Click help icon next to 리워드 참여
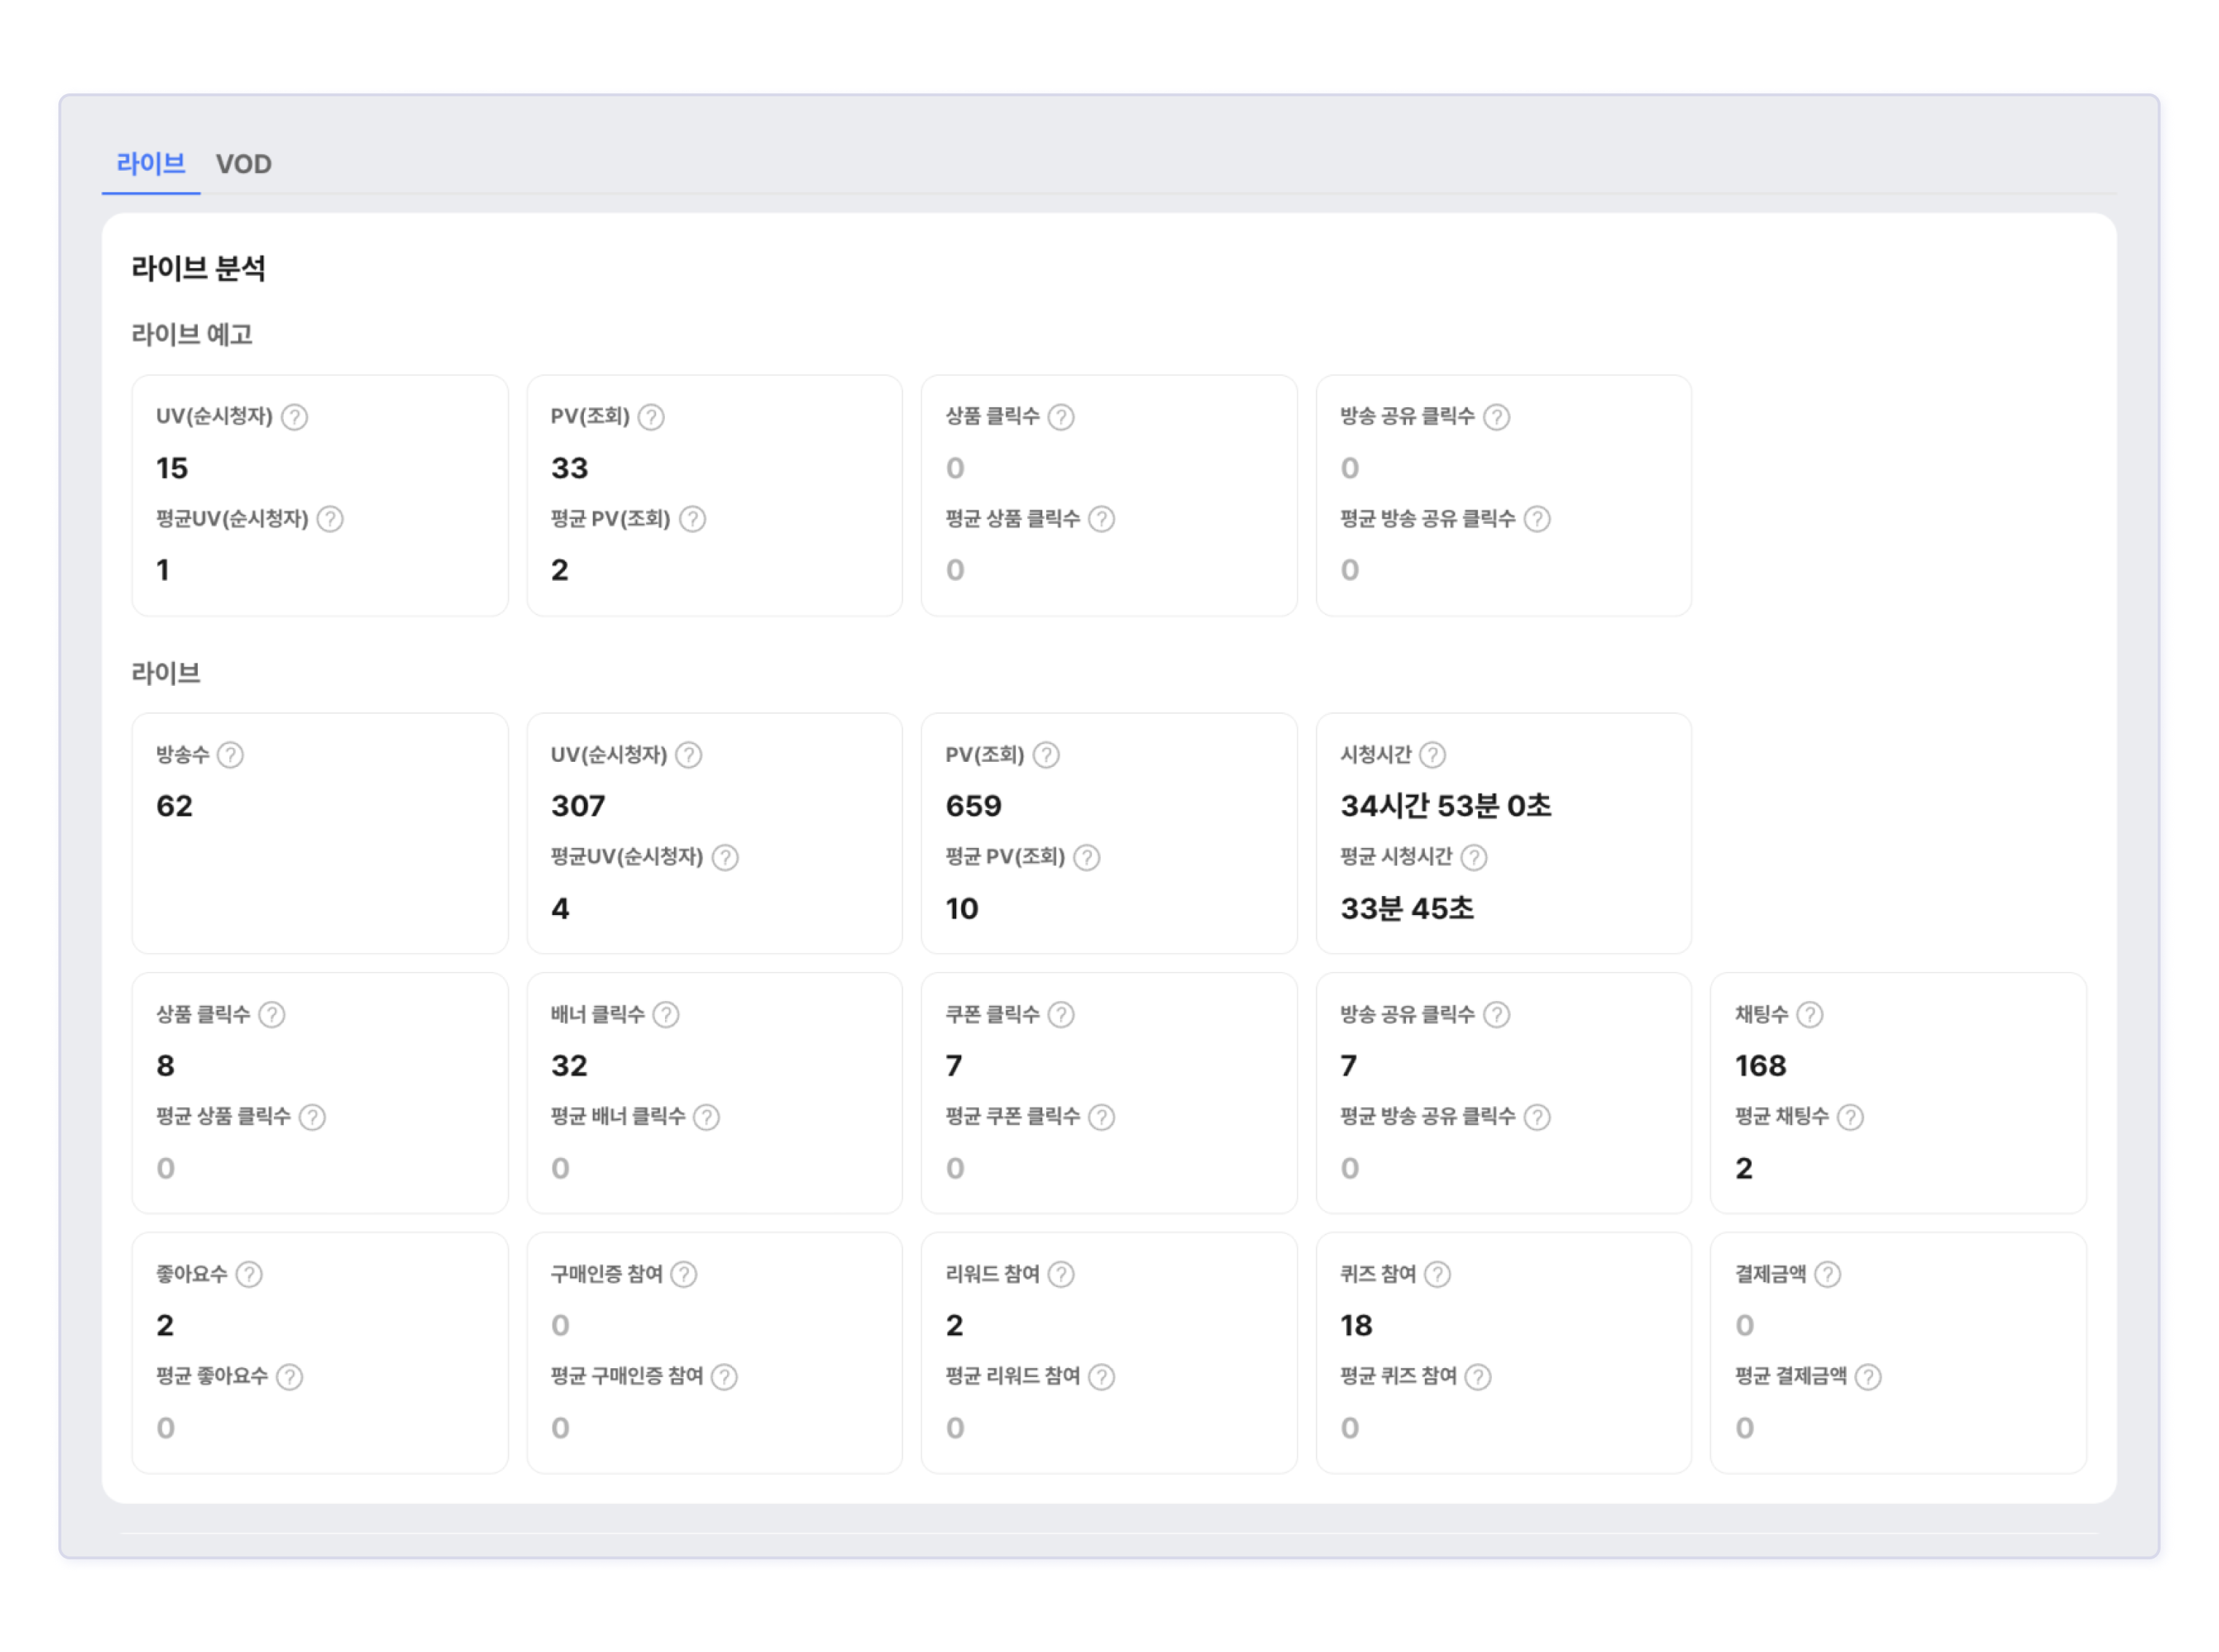The image size is (2219, 1652). (x=1061, y=1274)
